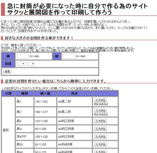Click the ※はみ出るよ note under 長1
157x153 pixels.
(x=101, y=104)
